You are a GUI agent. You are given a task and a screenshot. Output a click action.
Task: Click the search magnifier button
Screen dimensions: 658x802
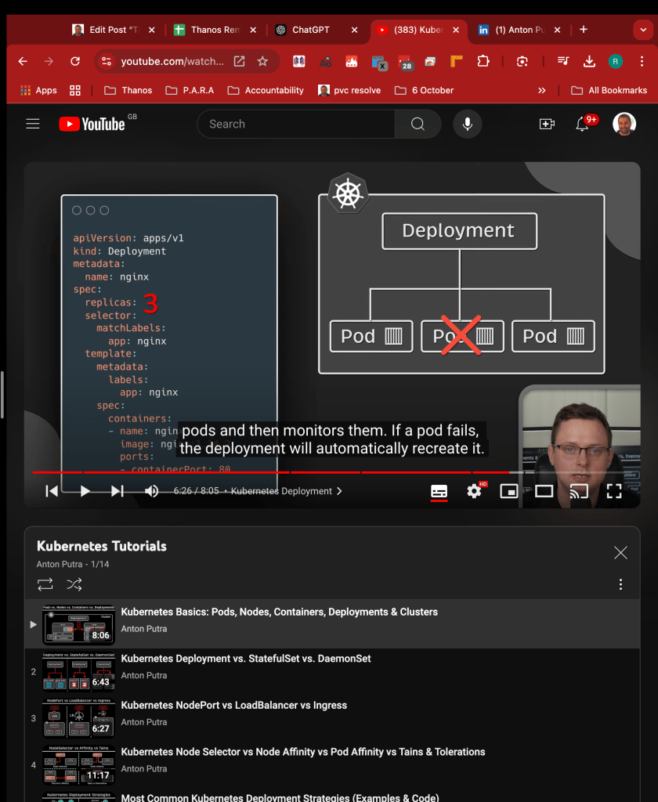(418, 124)
